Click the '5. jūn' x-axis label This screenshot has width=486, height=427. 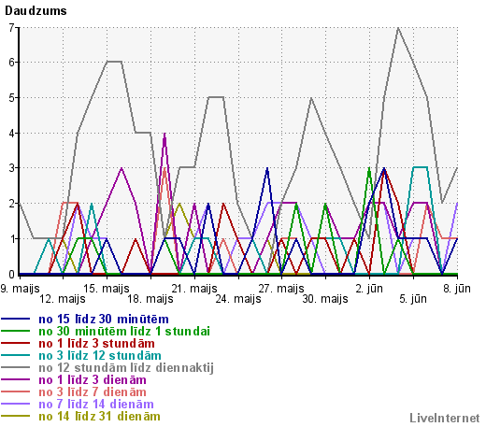pyautogui.click(x=413, y=299)
